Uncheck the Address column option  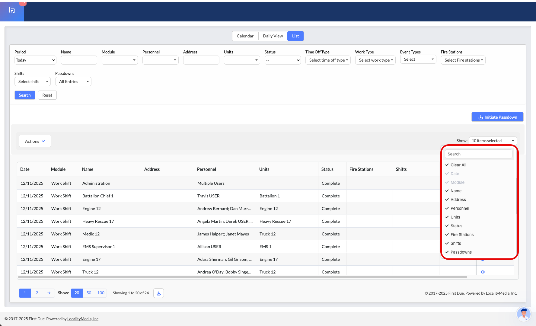(x=458, y=200)
